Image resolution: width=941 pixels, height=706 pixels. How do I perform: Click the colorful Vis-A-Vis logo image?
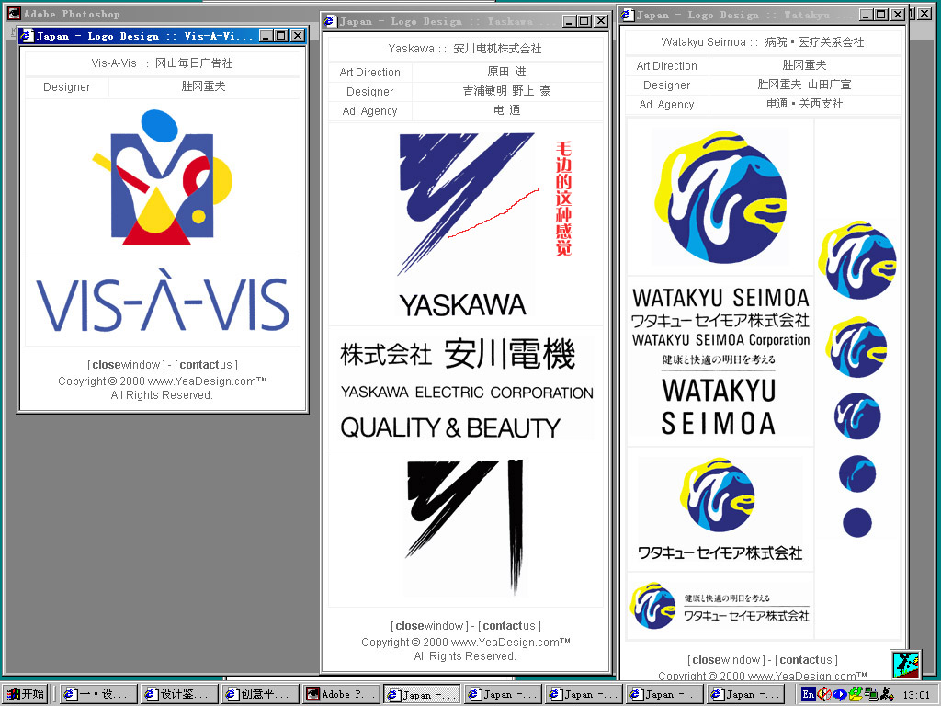pos(162,177)
